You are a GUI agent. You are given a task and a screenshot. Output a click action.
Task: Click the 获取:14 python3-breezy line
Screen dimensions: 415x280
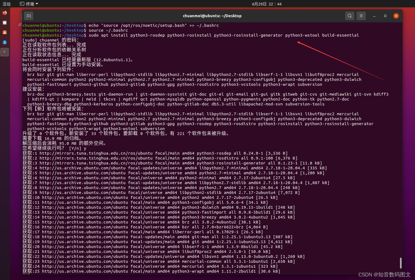point(159,217)
